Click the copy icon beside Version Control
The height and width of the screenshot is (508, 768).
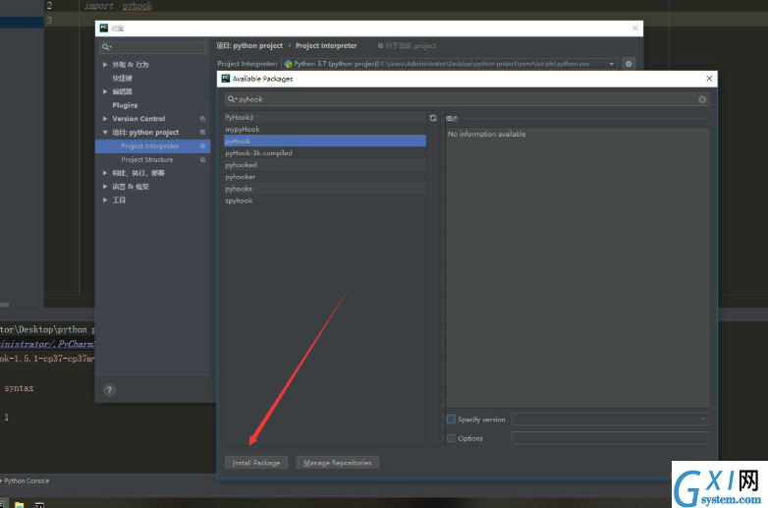(202, 119)
